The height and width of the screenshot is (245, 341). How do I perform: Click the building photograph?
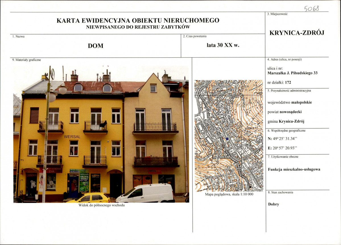pos(101,134)
